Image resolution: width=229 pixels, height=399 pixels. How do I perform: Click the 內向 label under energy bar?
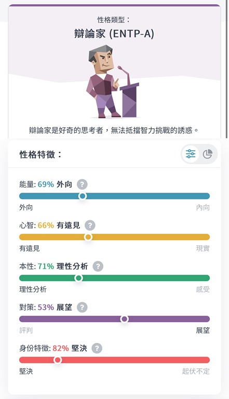(203, 207)
